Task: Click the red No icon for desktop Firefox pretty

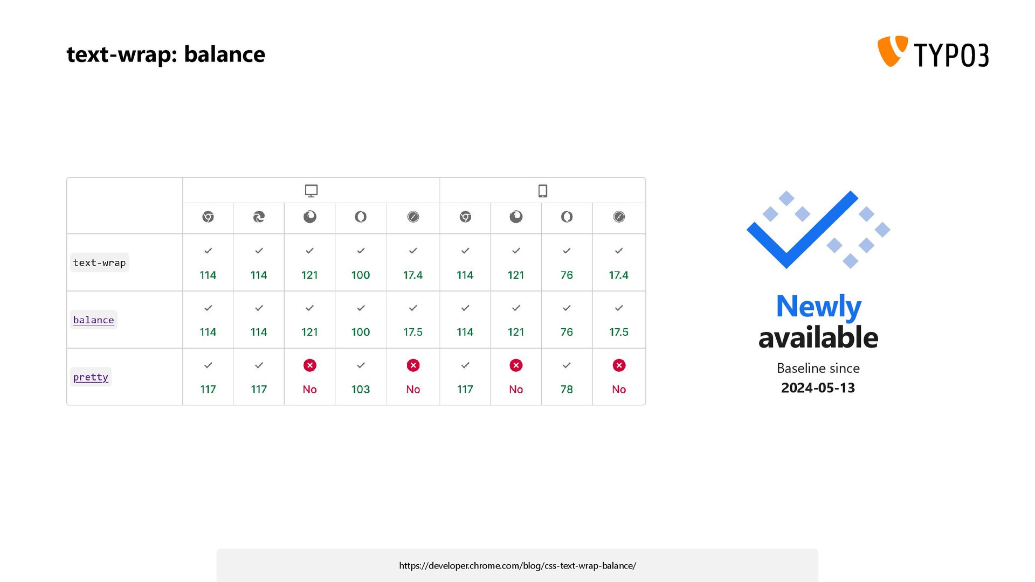Action: [309, 365]
